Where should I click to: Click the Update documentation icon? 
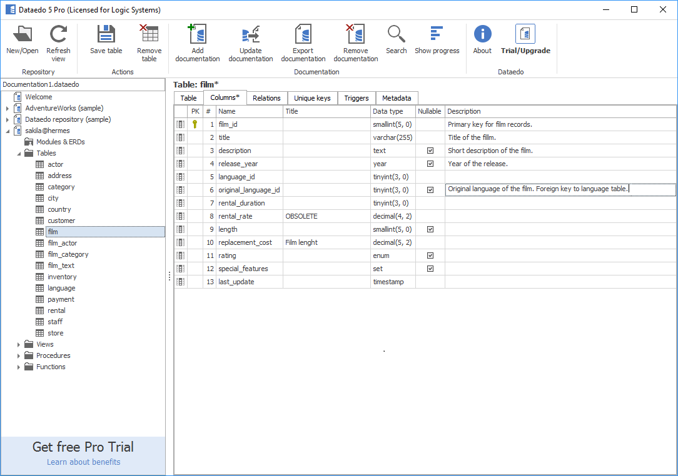(x=250, y=35)
